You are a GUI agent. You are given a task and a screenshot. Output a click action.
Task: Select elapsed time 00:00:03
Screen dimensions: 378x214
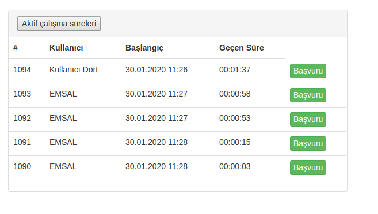coord(235,166)
